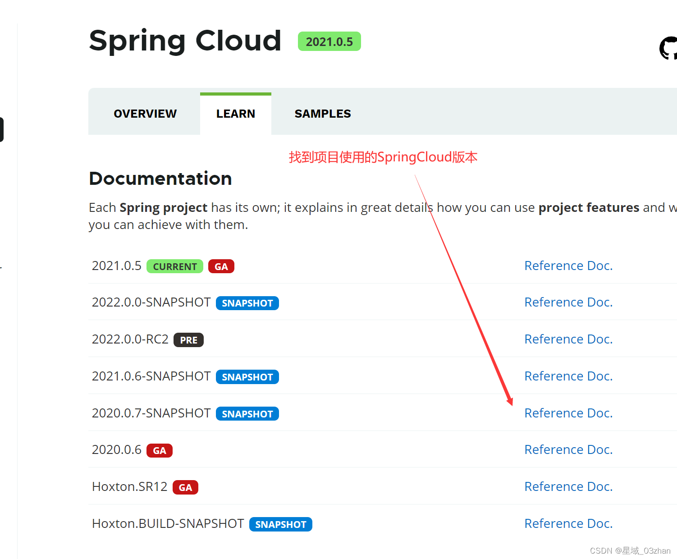Switch to the OVERVIEW tab
Image resolution: width=677 pixels, height=559 pixels.
145,114
